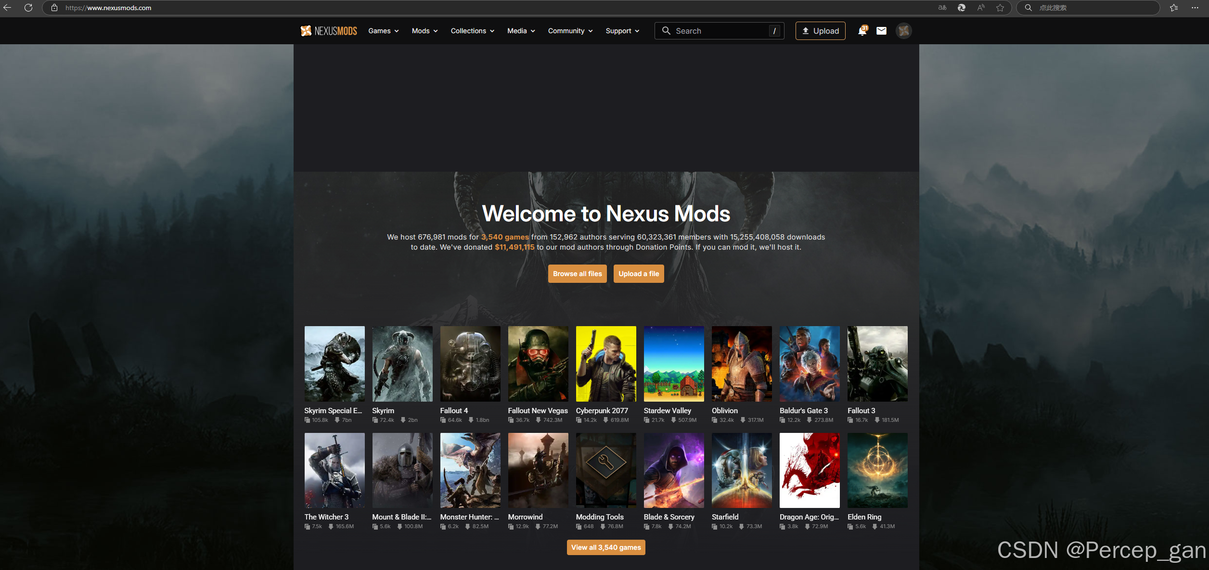Open browser settings ellipsis menu
1209x570 pixels.
(x=1195, y=8)
